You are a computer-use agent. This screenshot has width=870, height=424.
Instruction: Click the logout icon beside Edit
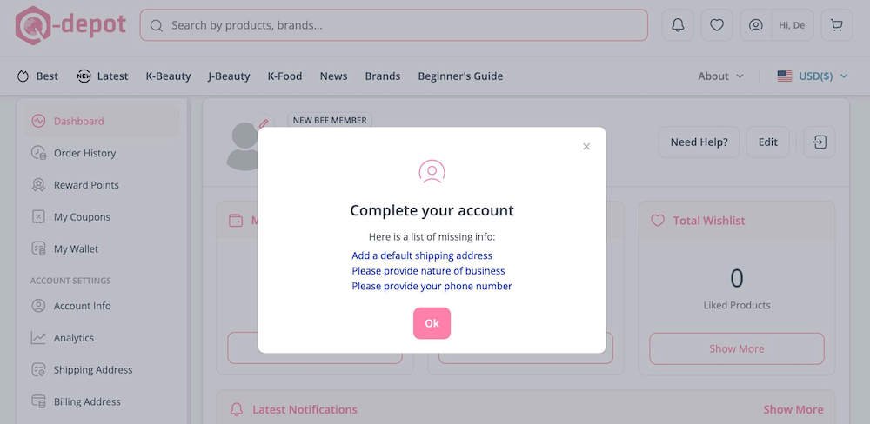[x=820, y=142]
